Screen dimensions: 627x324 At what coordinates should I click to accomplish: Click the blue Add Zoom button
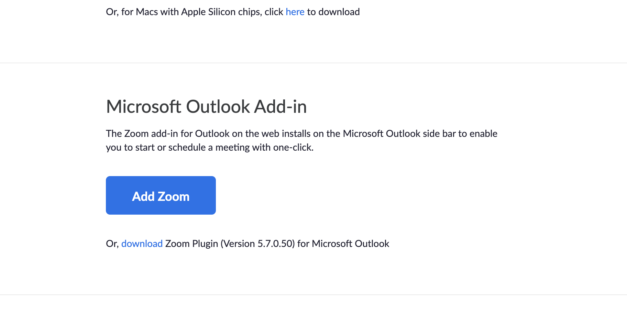[x=161, y=195]
